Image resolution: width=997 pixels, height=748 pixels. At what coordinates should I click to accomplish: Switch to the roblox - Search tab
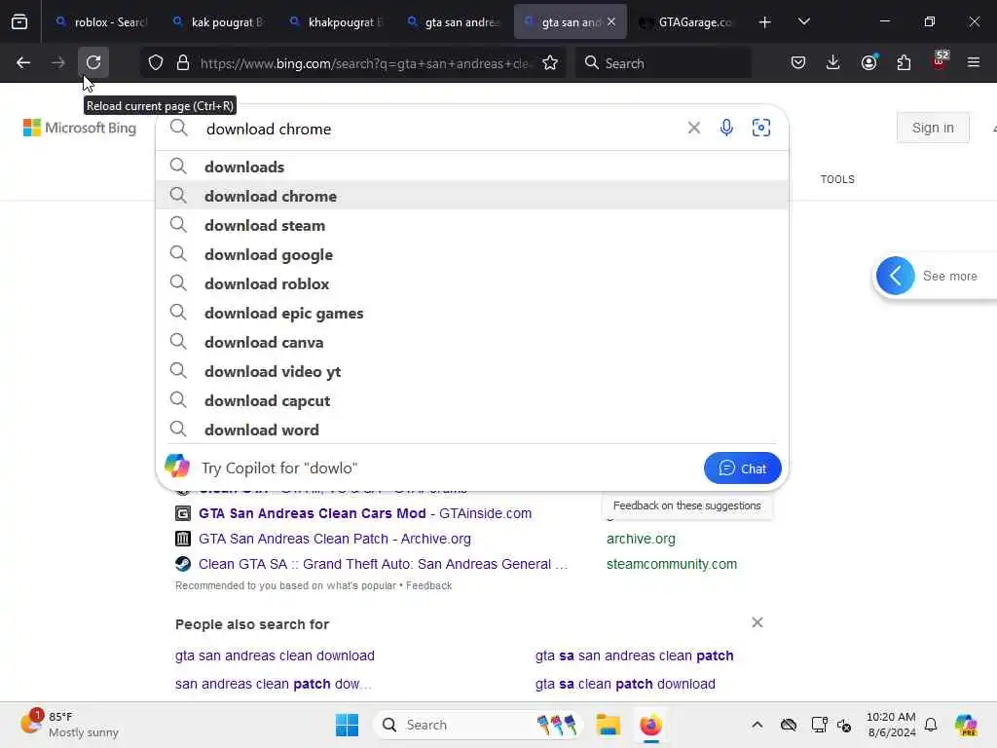100,22
